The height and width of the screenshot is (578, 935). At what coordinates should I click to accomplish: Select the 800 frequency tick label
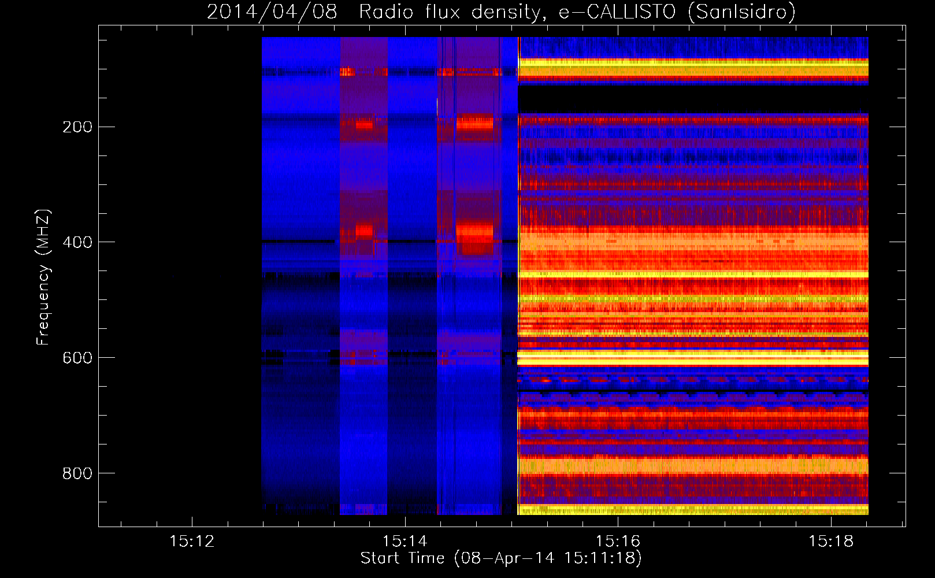coord(77,473)
